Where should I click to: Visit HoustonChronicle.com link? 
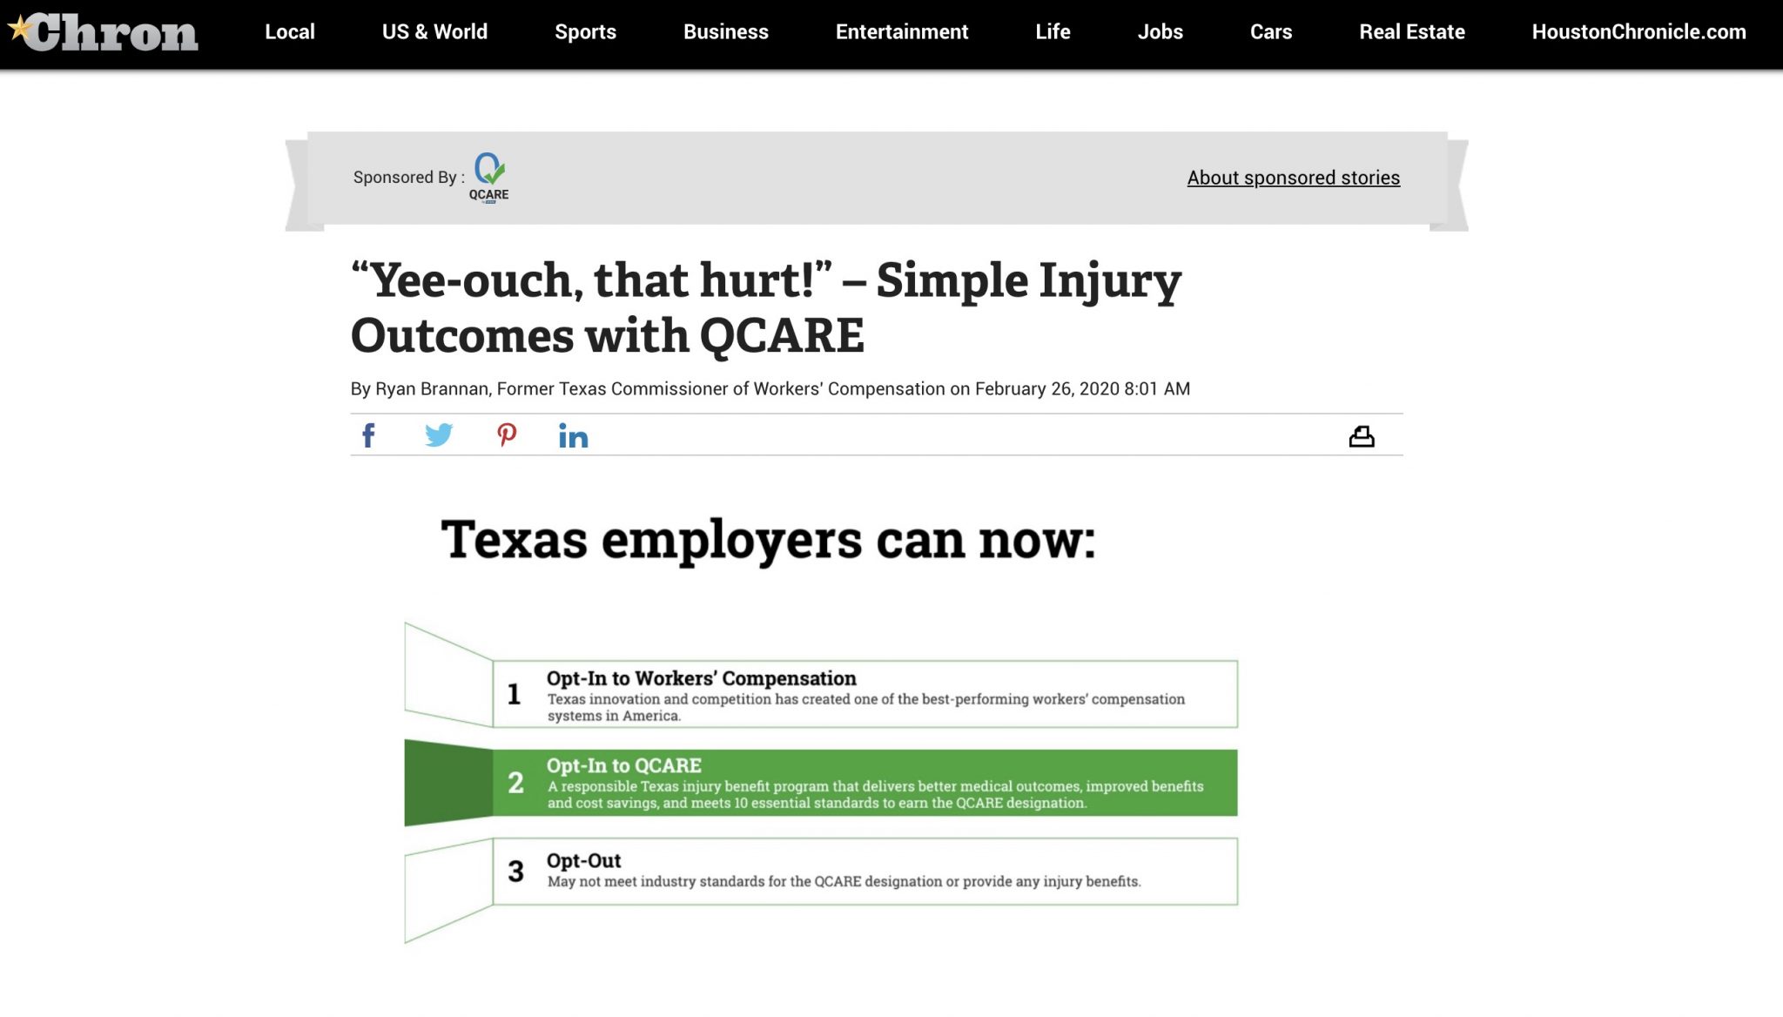point(1638,32)
